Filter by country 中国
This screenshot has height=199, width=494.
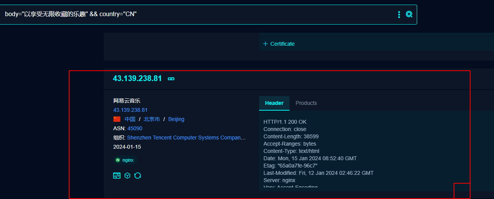pos(130,119)
